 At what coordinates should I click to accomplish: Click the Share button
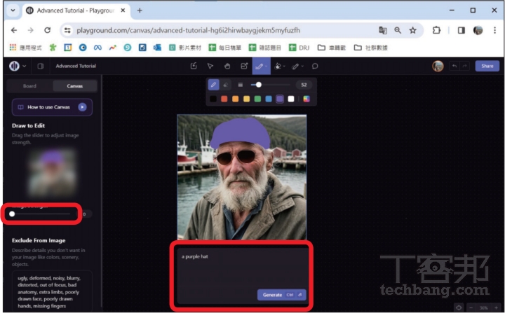click(487, 66)
